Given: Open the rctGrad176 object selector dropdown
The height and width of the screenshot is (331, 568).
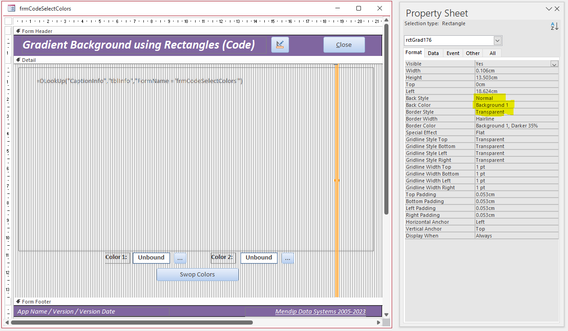Looking at the screenshot, I should pos(498,40).
